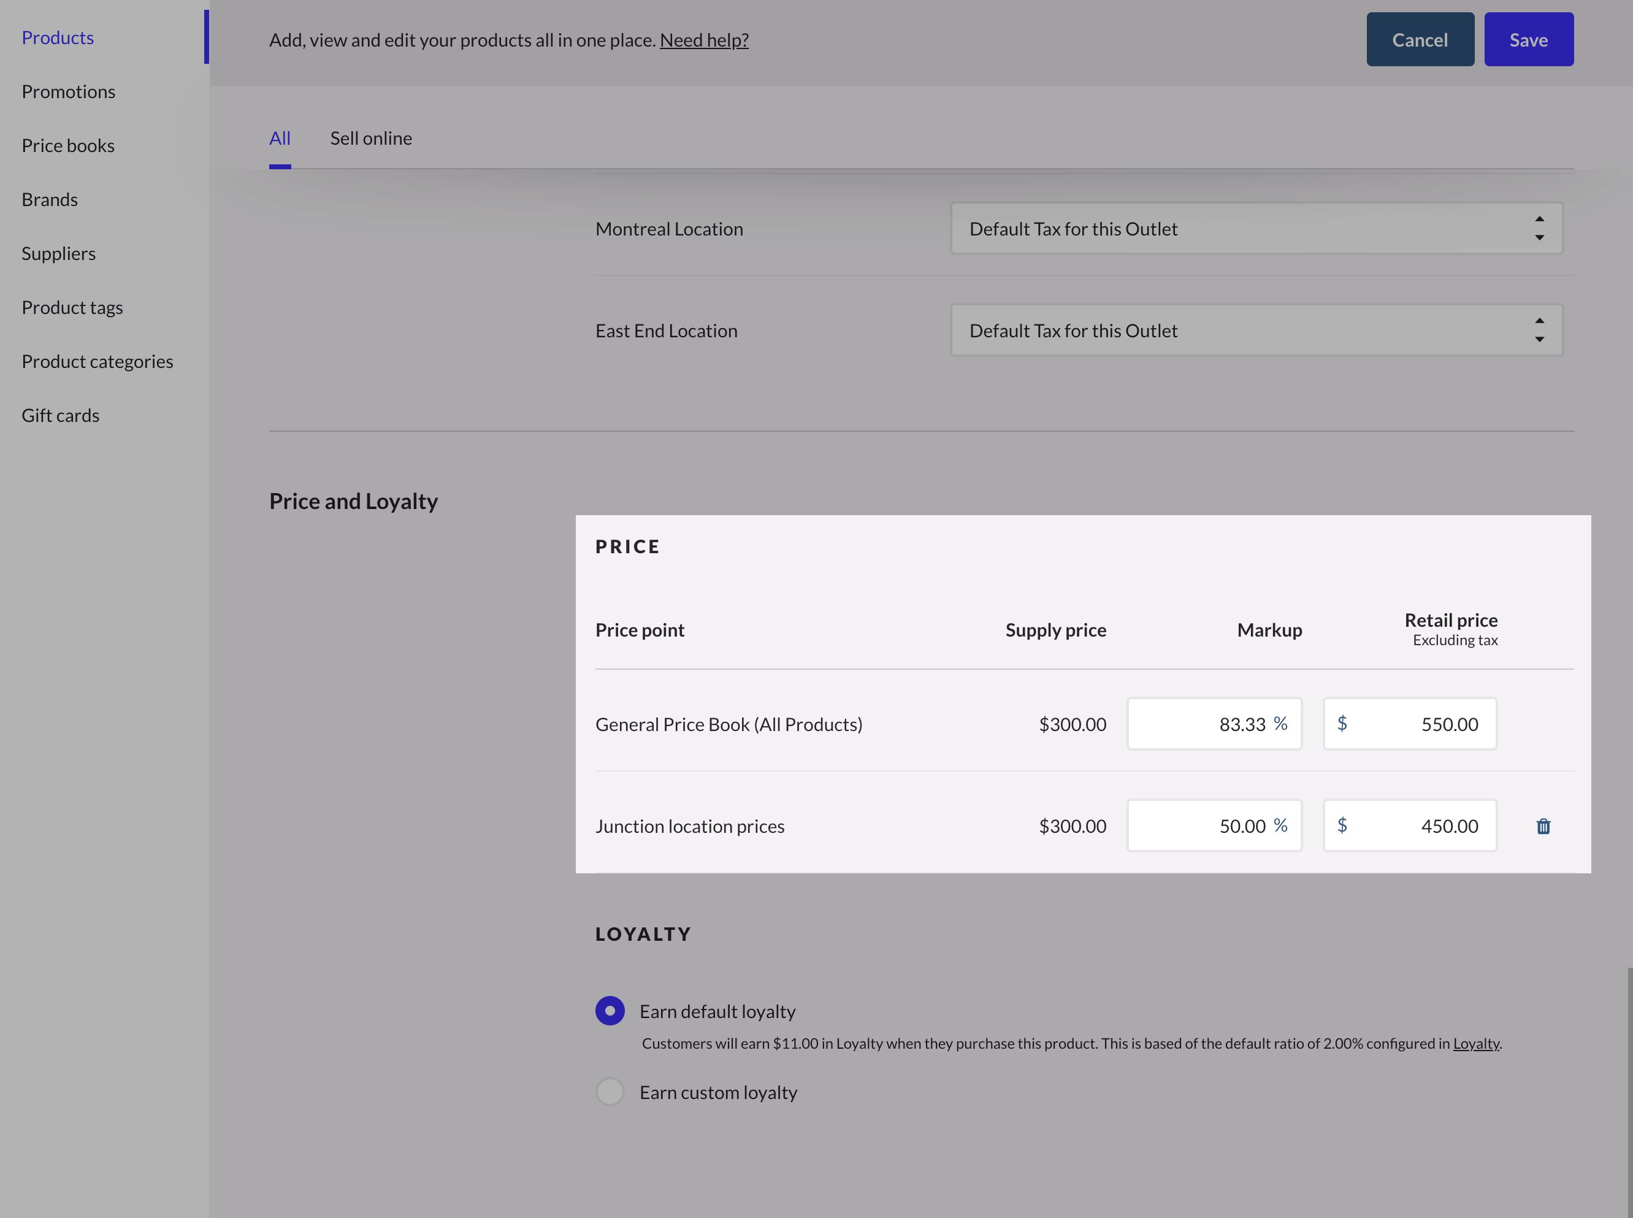Image resolution: width=1633 pixels, height=1218 pixels.
Task: Save the product changes
Action: pos(1528,39)
